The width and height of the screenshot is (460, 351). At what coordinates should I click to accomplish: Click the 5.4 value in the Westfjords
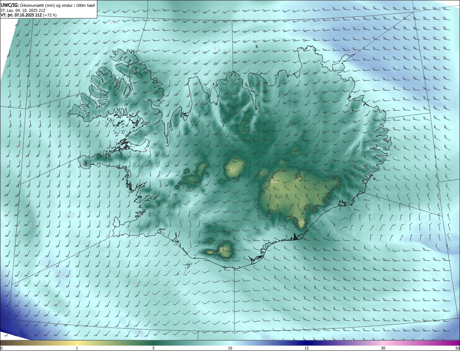tap(136, 71)
